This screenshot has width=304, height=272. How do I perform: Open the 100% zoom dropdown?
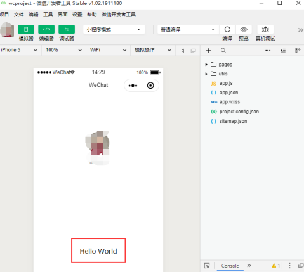coord(63,50)
